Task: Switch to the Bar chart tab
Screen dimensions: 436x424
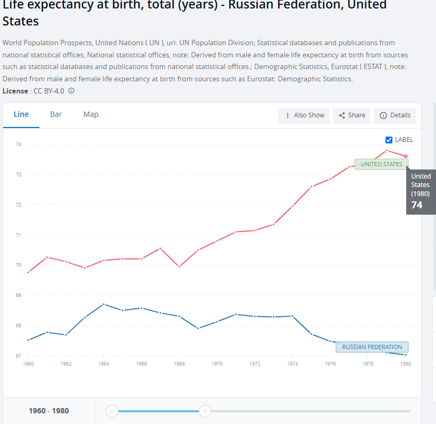Action: click(56, 115)
